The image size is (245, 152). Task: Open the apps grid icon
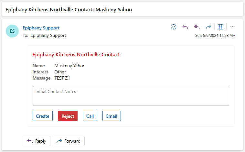coord(220,27)
